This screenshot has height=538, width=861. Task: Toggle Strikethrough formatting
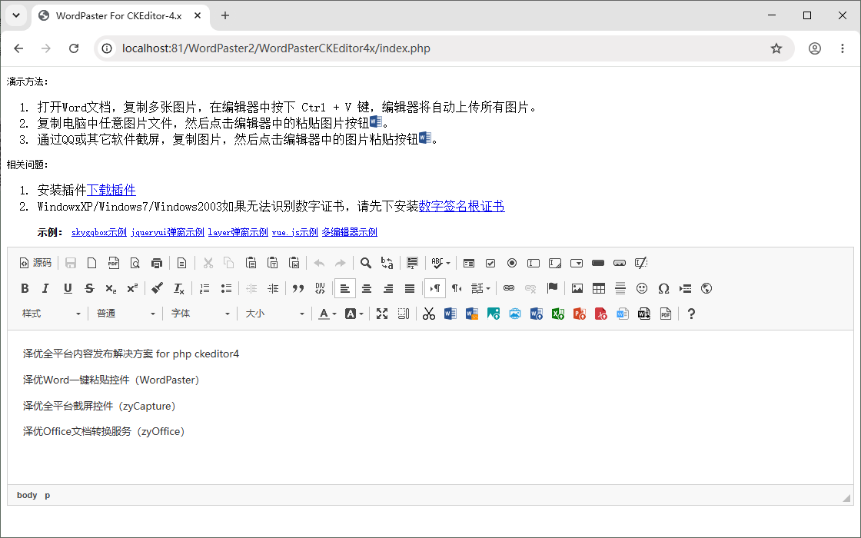pyautogui.click(x=89, y=288)
